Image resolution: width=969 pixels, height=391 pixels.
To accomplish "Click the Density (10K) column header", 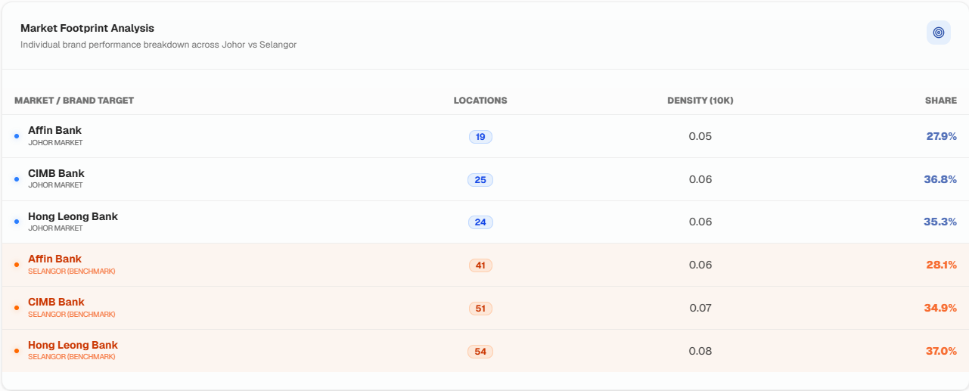I will tap(700, 101).
